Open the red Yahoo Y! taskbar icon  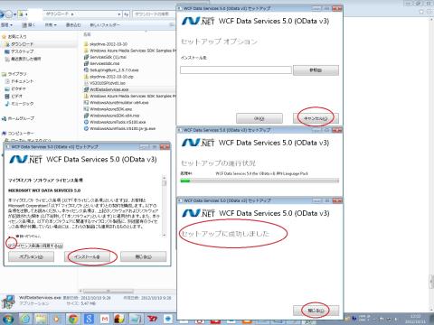[152, 319]
